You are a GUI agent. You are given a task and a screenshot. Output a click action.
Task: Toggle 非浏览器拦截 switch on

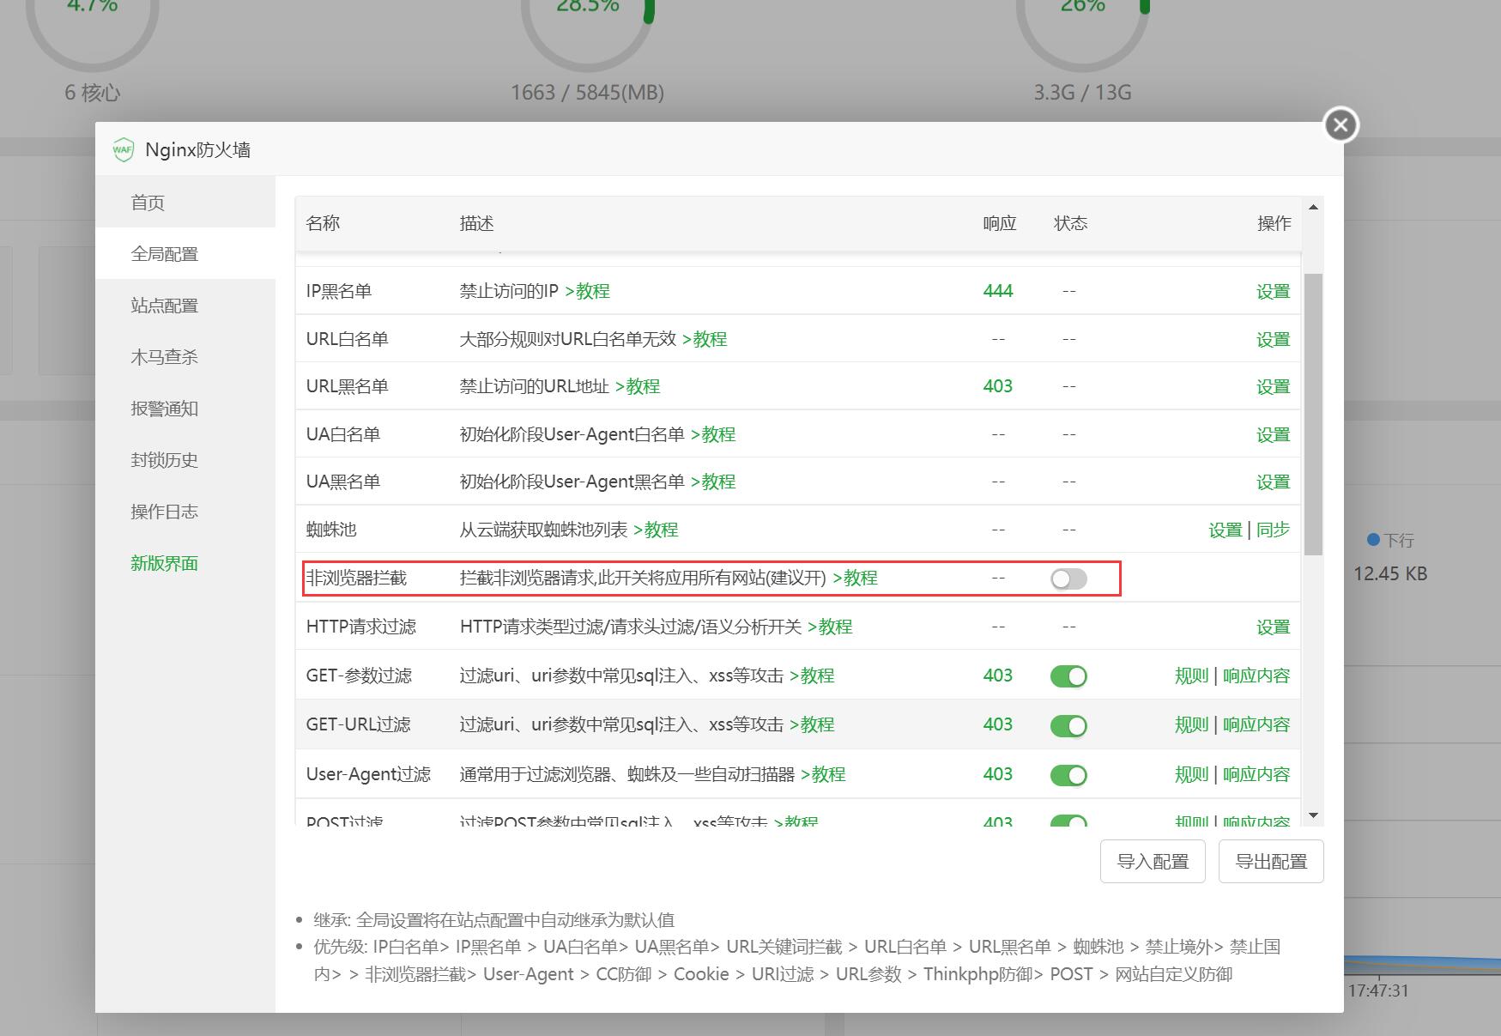pos(1068,579)
